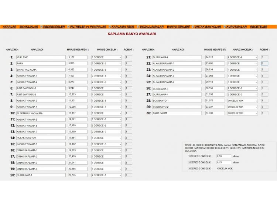277x205 pixels.
Task: Open the REÇETELER menu
Action: [258, 27]
